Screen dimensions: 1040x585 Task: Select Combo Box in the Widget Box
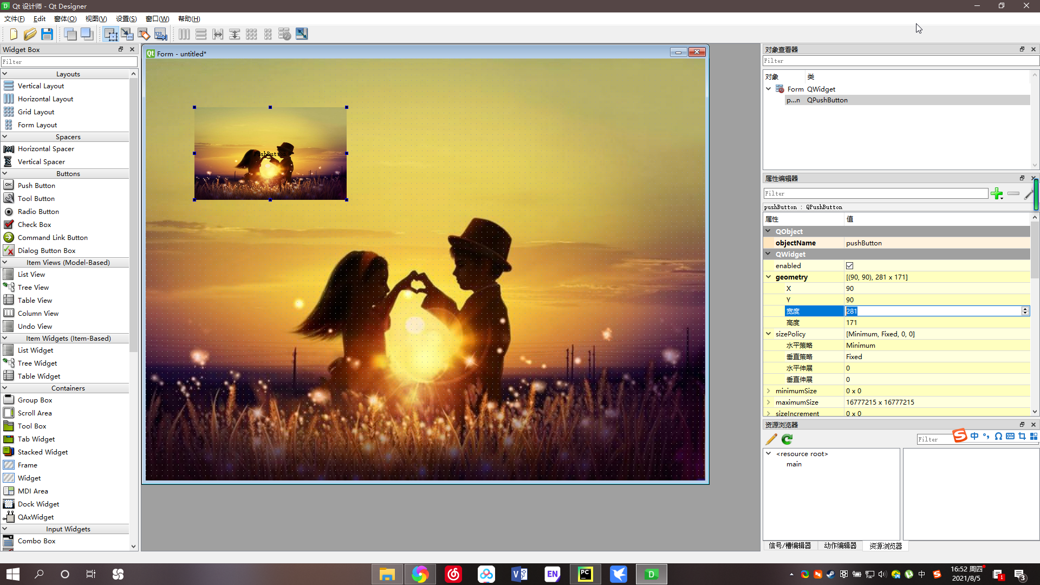point(36,541)
